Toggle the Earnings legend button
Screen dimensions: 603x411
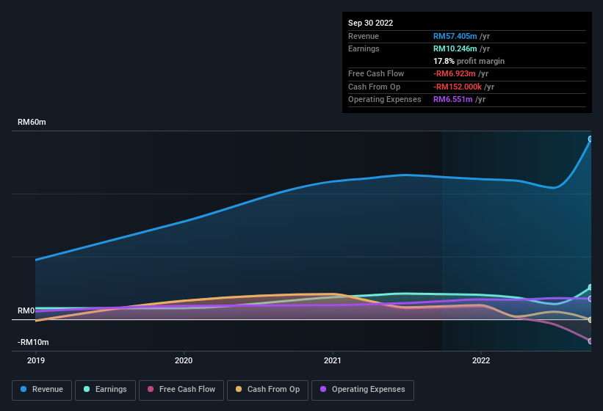105,390
